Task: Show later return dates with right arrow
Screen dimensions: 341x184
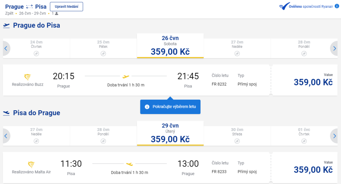Action: (x=334, y=136)
